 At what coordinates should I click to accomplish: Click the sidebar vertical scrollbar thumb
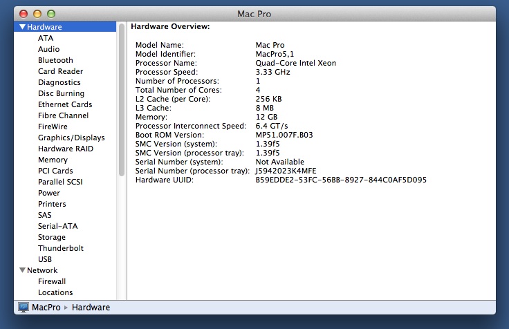tap(122, 100)
